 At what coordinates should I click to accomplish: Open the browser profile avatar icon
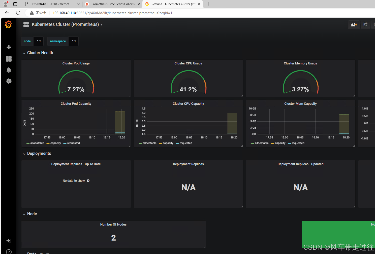tap(6, 4)
